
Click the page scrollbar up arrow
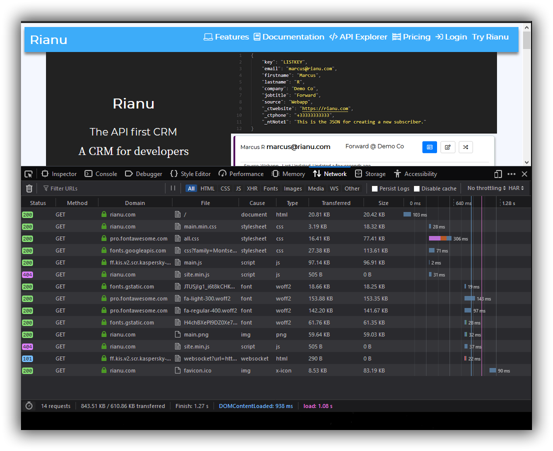[526, 27]
